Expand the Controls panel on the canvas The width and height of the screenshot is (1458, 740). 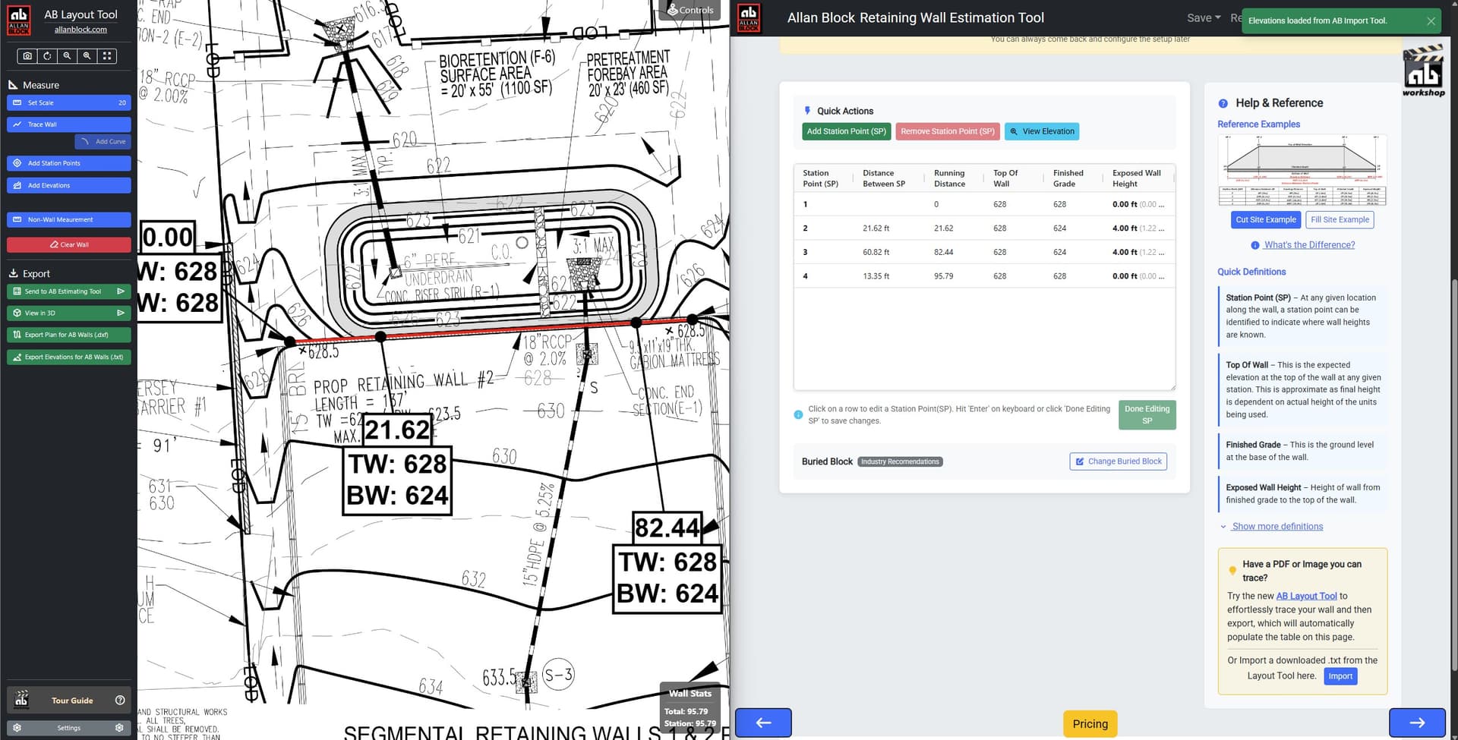pos(690,10)
